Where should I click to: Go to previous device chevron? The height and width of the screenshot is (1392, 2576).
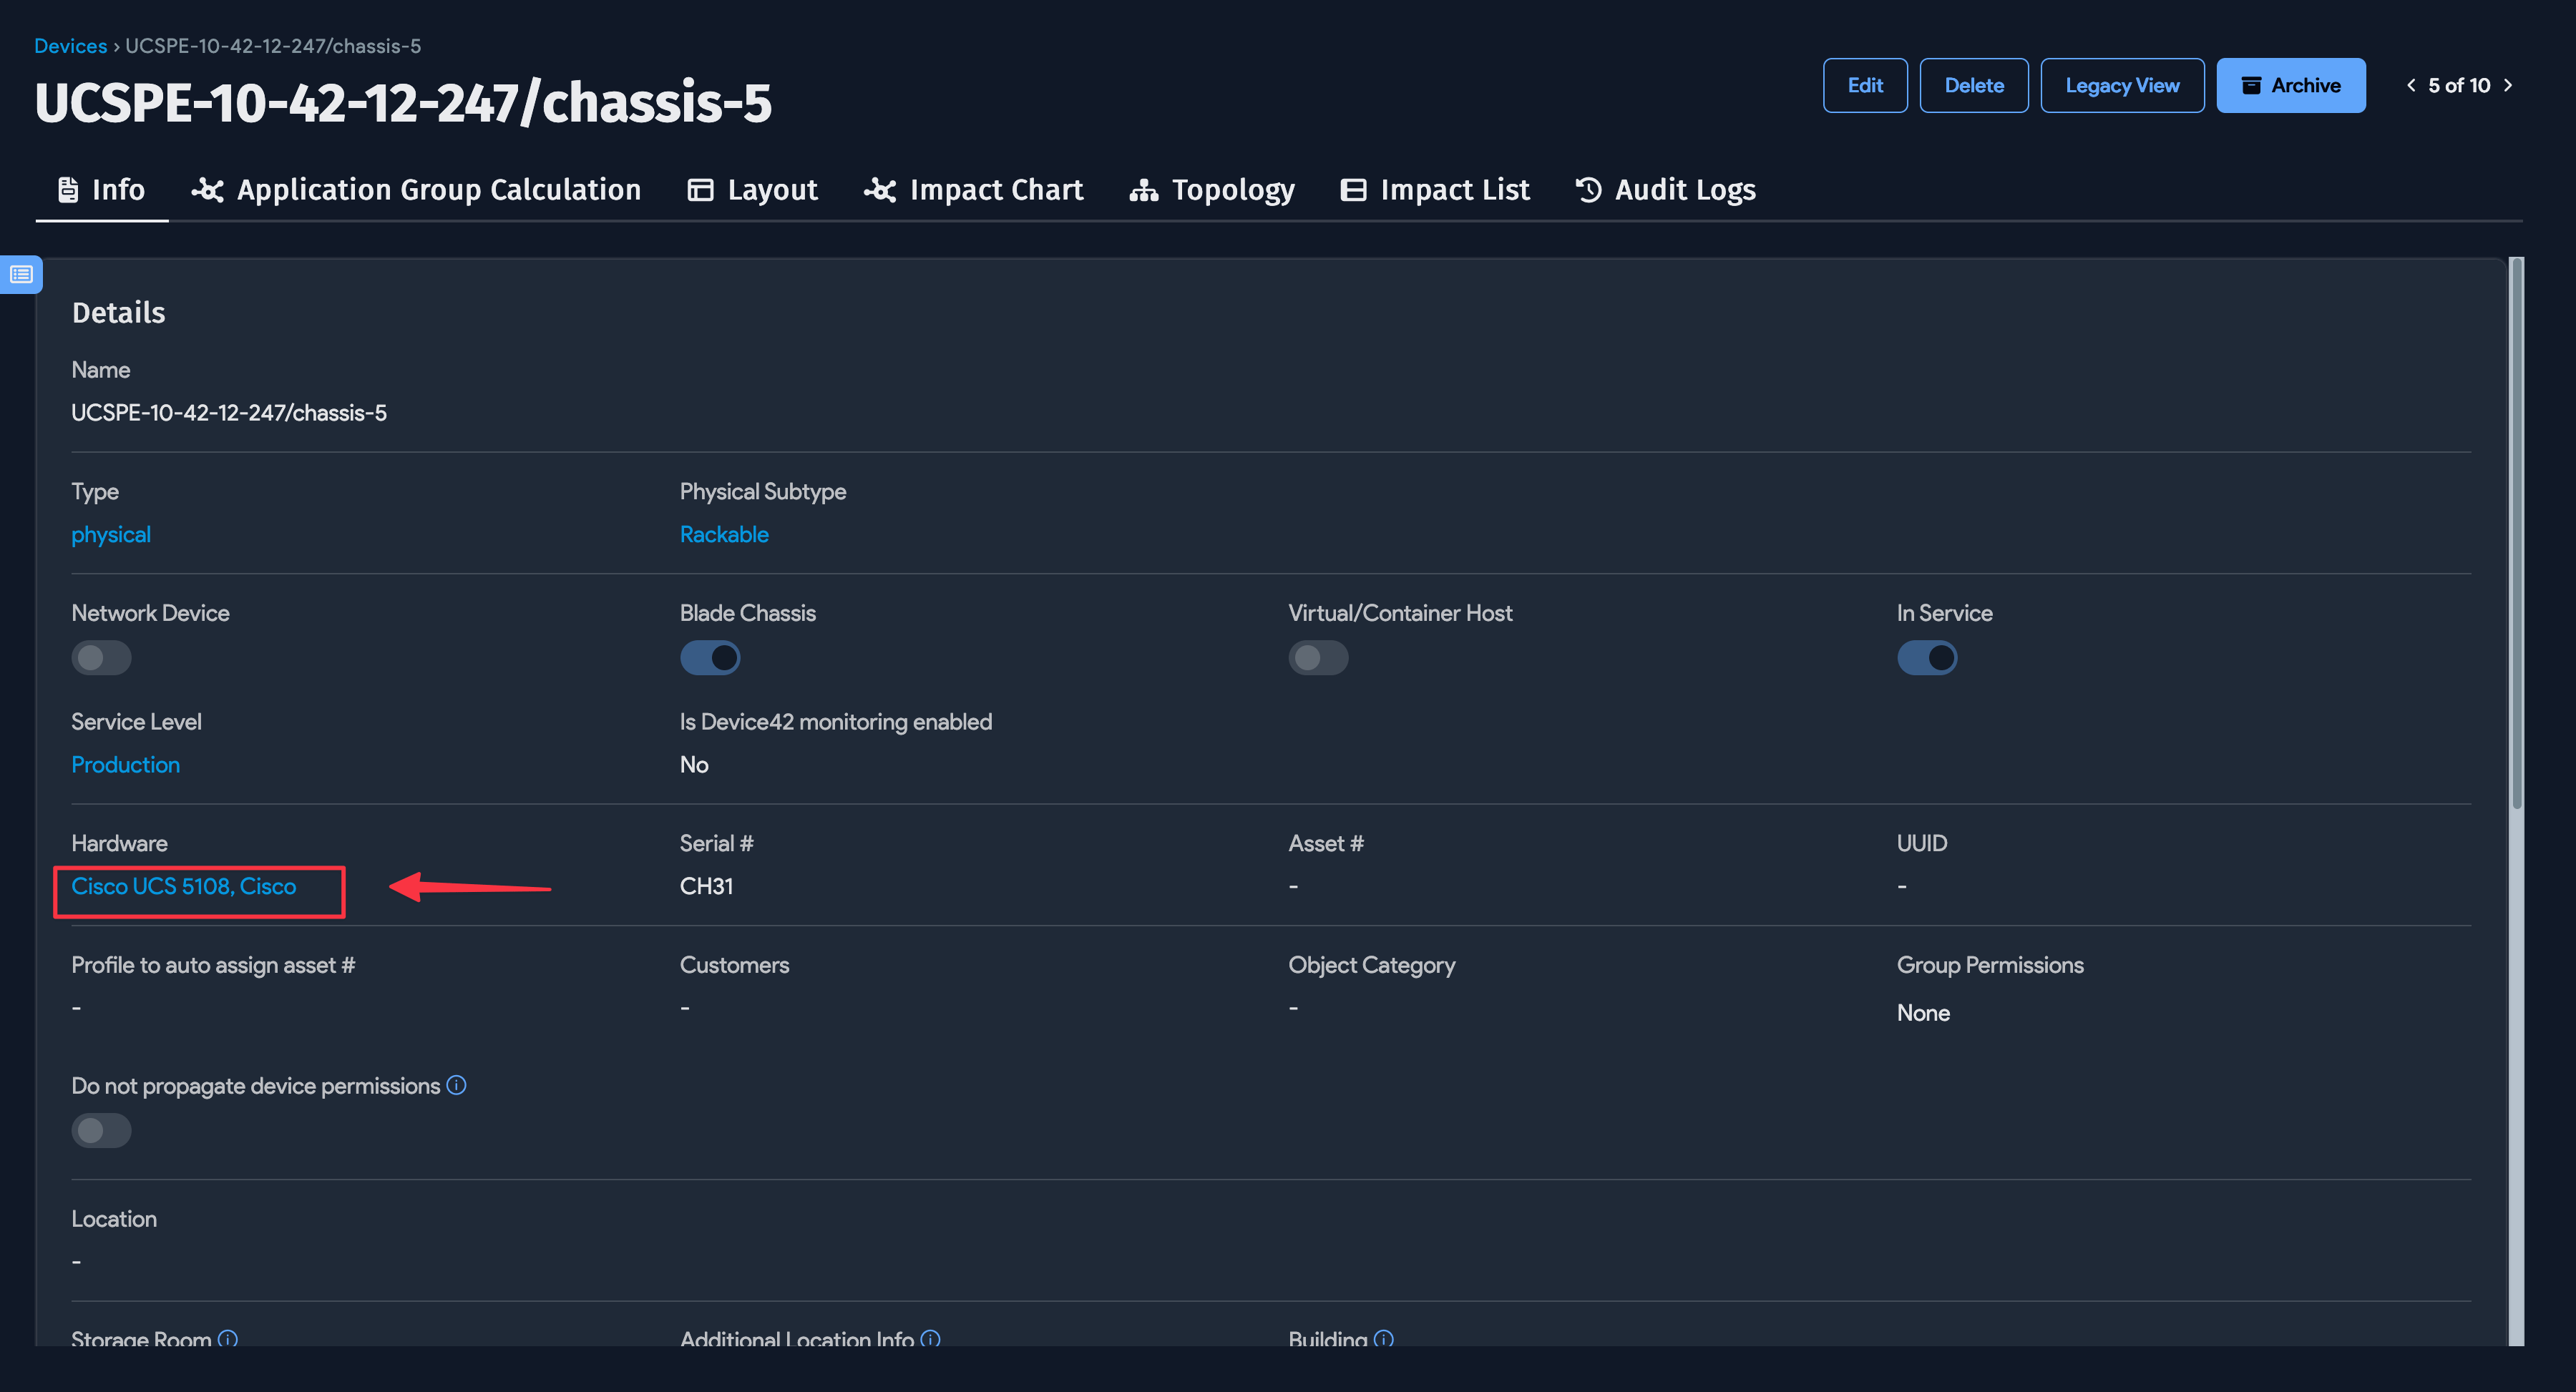2411,85
